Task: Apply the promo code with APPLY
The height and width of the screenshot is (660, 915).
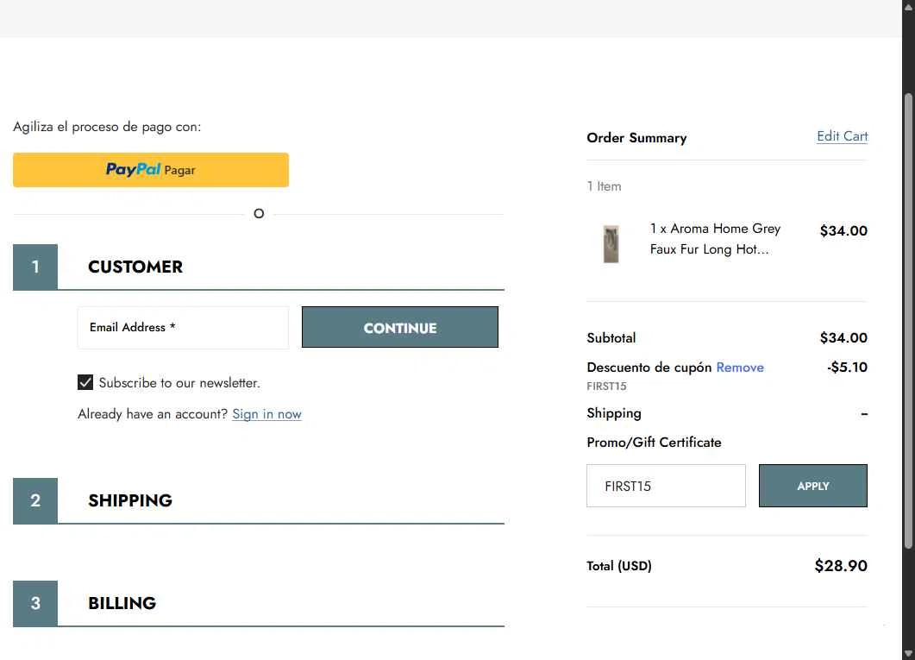Action: (x=813, y=486)
